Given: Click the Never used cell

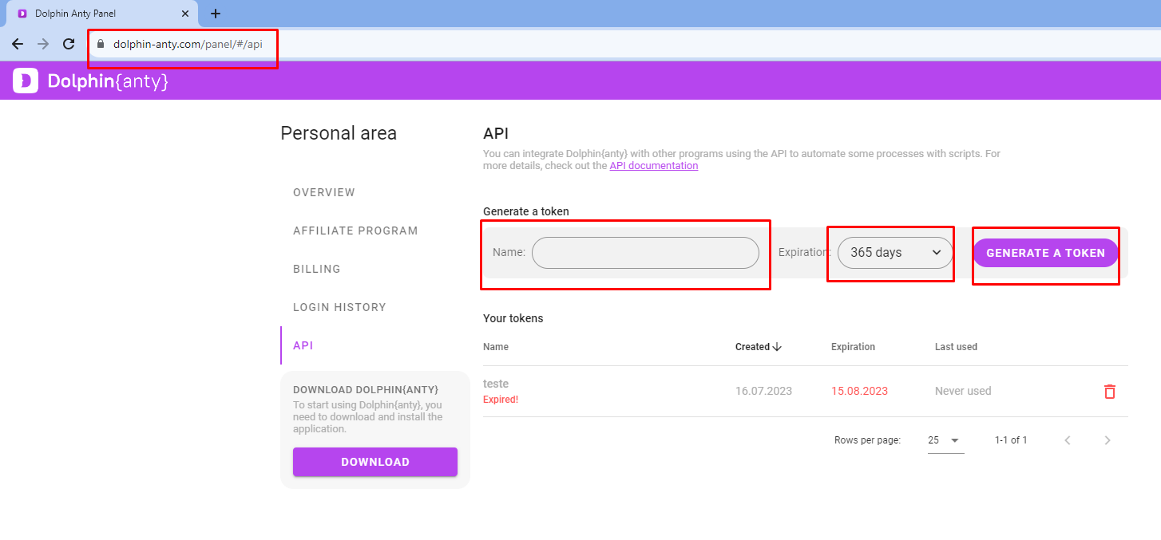Looking at the screenshot, I should 963,391.
